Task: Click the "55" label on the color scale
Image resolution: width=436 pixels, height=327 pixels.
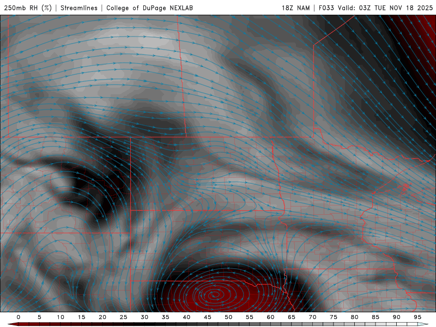Action: (250, 317)
